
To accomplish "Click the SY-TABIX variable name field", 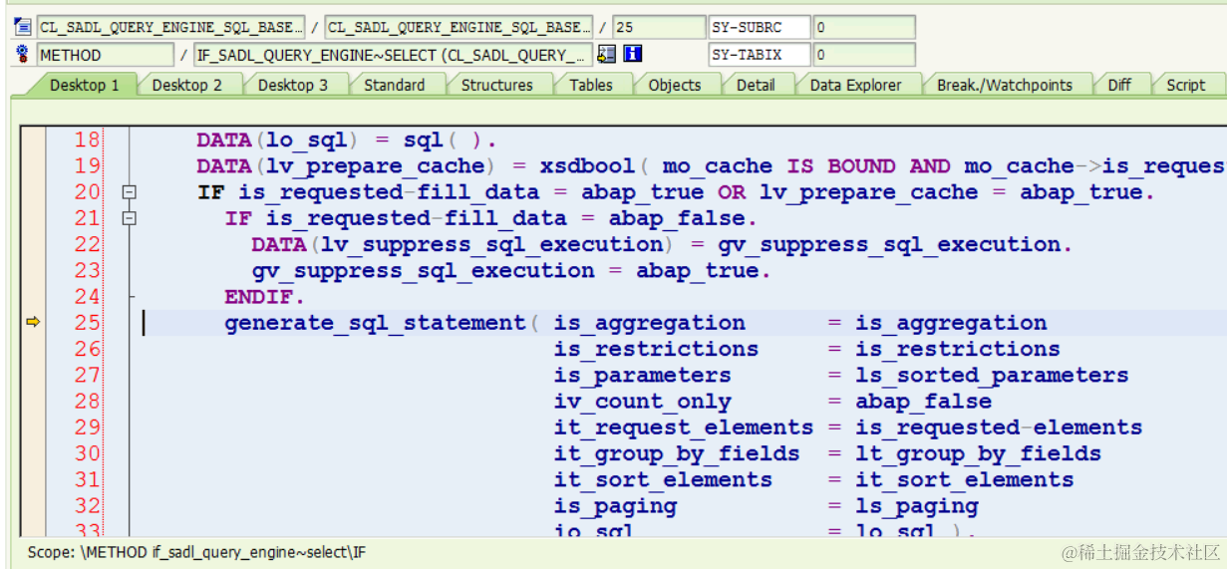I will tap(761, 55).
